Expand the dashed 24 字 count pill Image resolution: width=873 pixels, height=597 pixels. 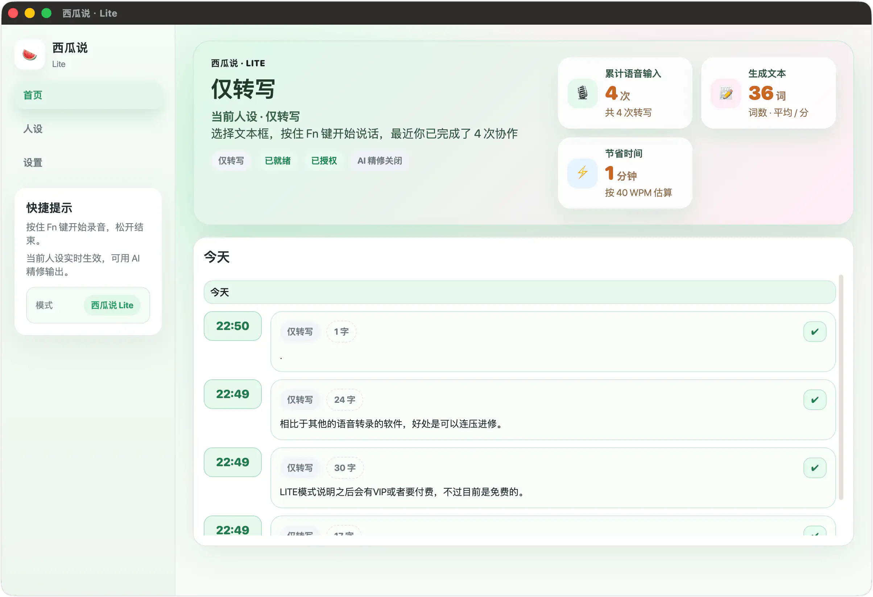(x=344, y=399)
